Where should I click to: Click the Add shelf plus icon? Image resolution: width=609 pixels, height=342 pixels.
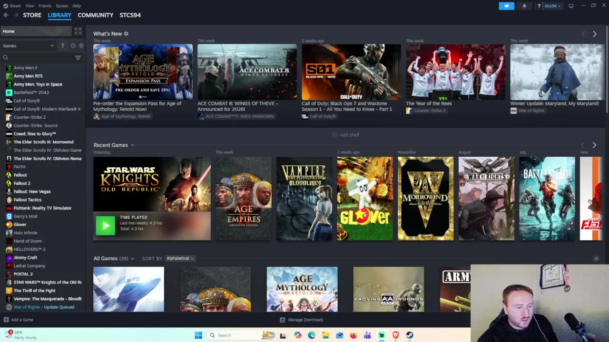coord(334,135)
